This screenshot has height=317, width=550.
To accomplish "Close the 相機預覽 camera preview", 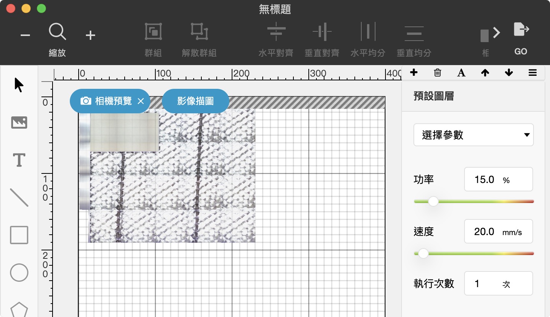I will click(141, 101).
